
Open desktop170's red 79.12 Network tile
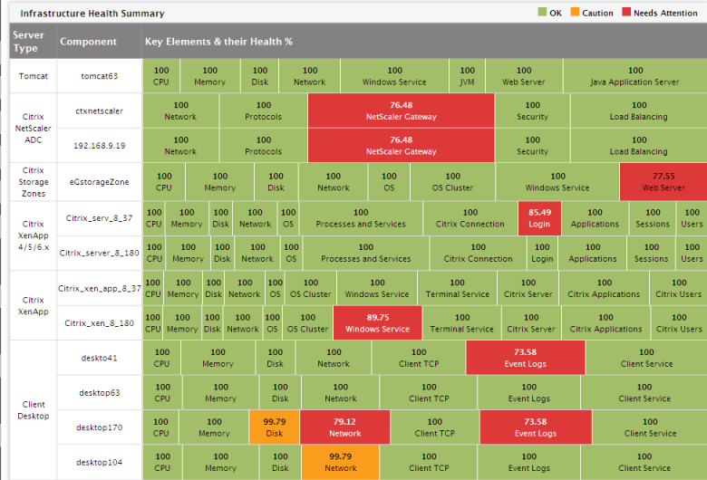pyautogui.click(x=345, y=427)
